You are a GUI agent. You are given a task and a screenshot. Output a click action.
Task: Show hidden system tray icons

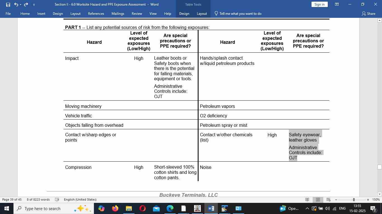tap(307, 208)
